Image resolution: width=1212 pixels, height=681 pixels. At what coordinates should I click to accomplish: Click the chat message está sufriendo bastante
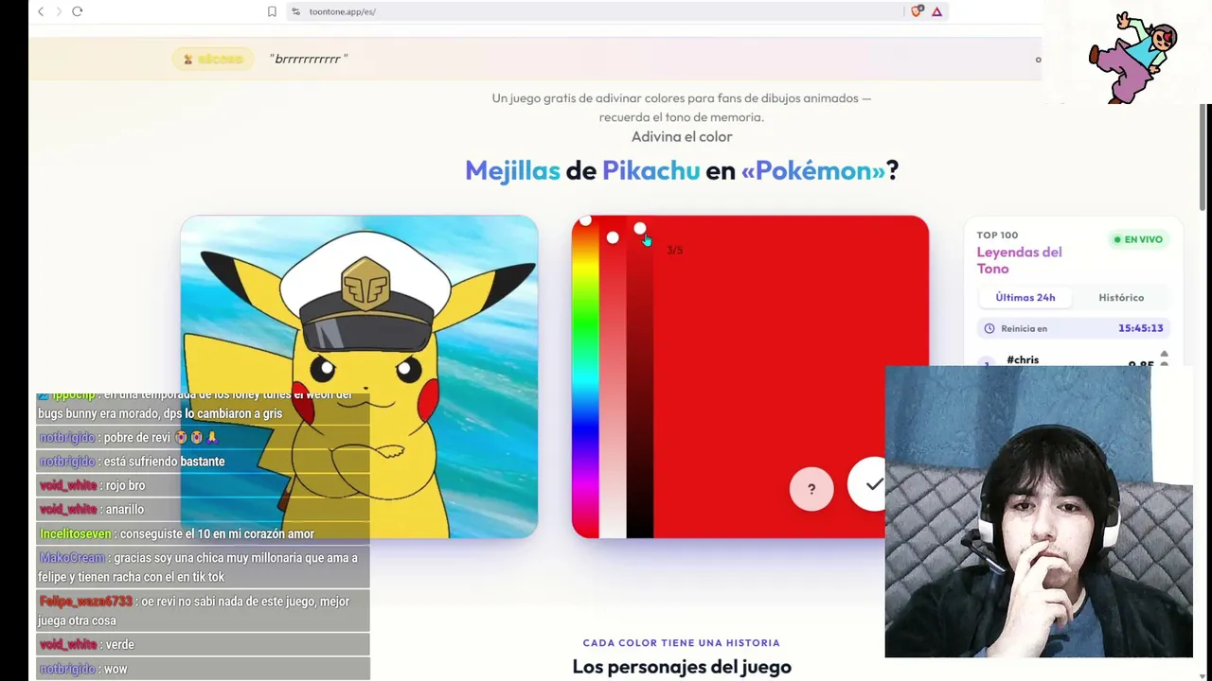point(203,462)
